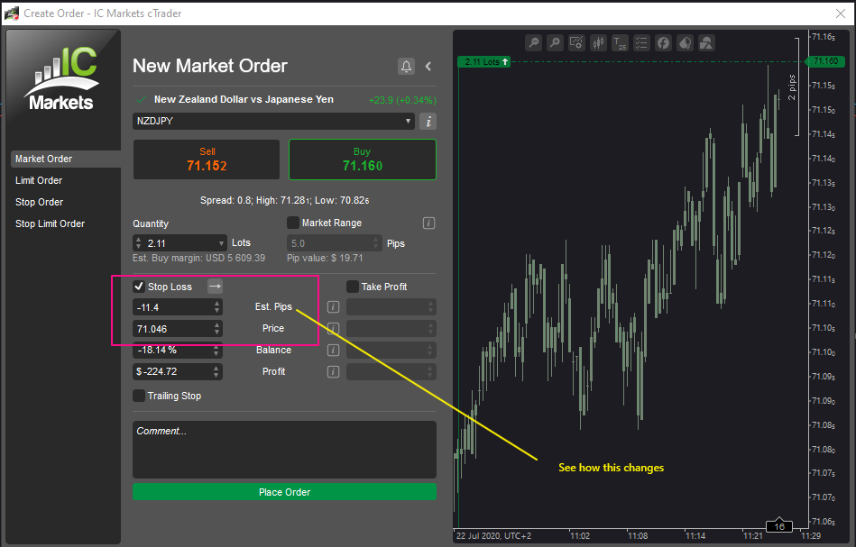Enable the Market Range checkbox
Viewport: 856px width, 547px height.
click(293, 223)
